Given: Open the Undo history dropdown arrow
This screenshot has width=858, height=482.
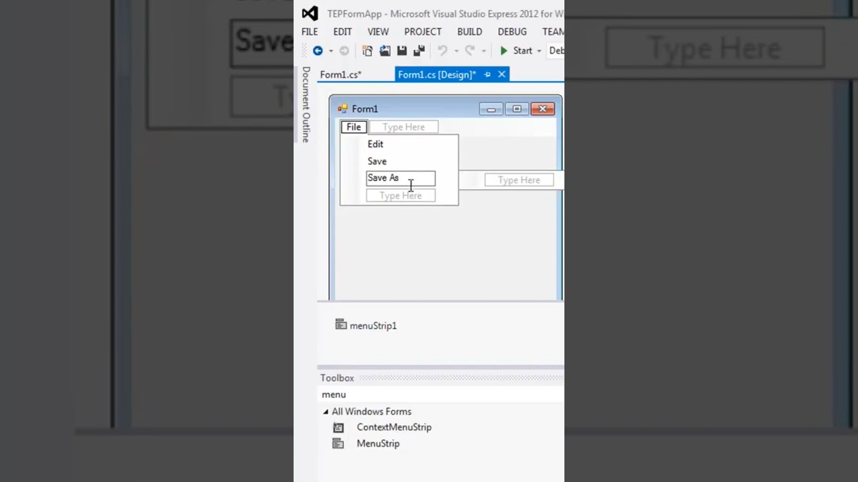Looking at the screenshot, I should tap(456, 51).
